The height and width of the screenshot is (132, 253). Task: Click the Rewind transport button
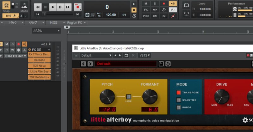tap(38, 7)
